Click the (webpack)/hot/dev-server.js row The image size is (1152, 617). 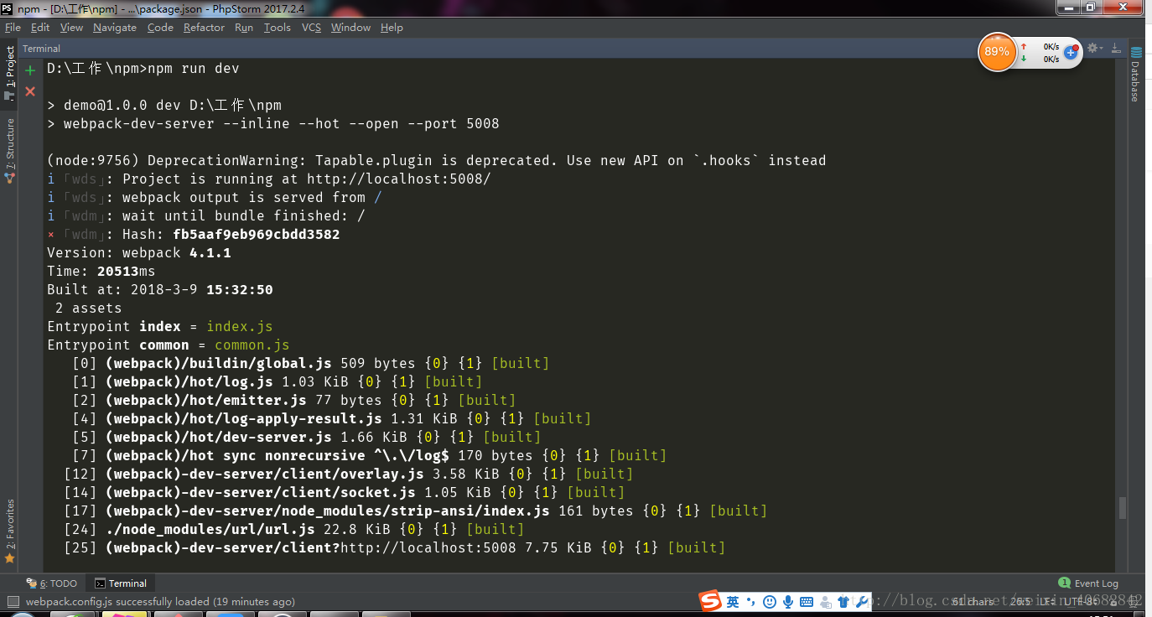[x=307, y=437]
